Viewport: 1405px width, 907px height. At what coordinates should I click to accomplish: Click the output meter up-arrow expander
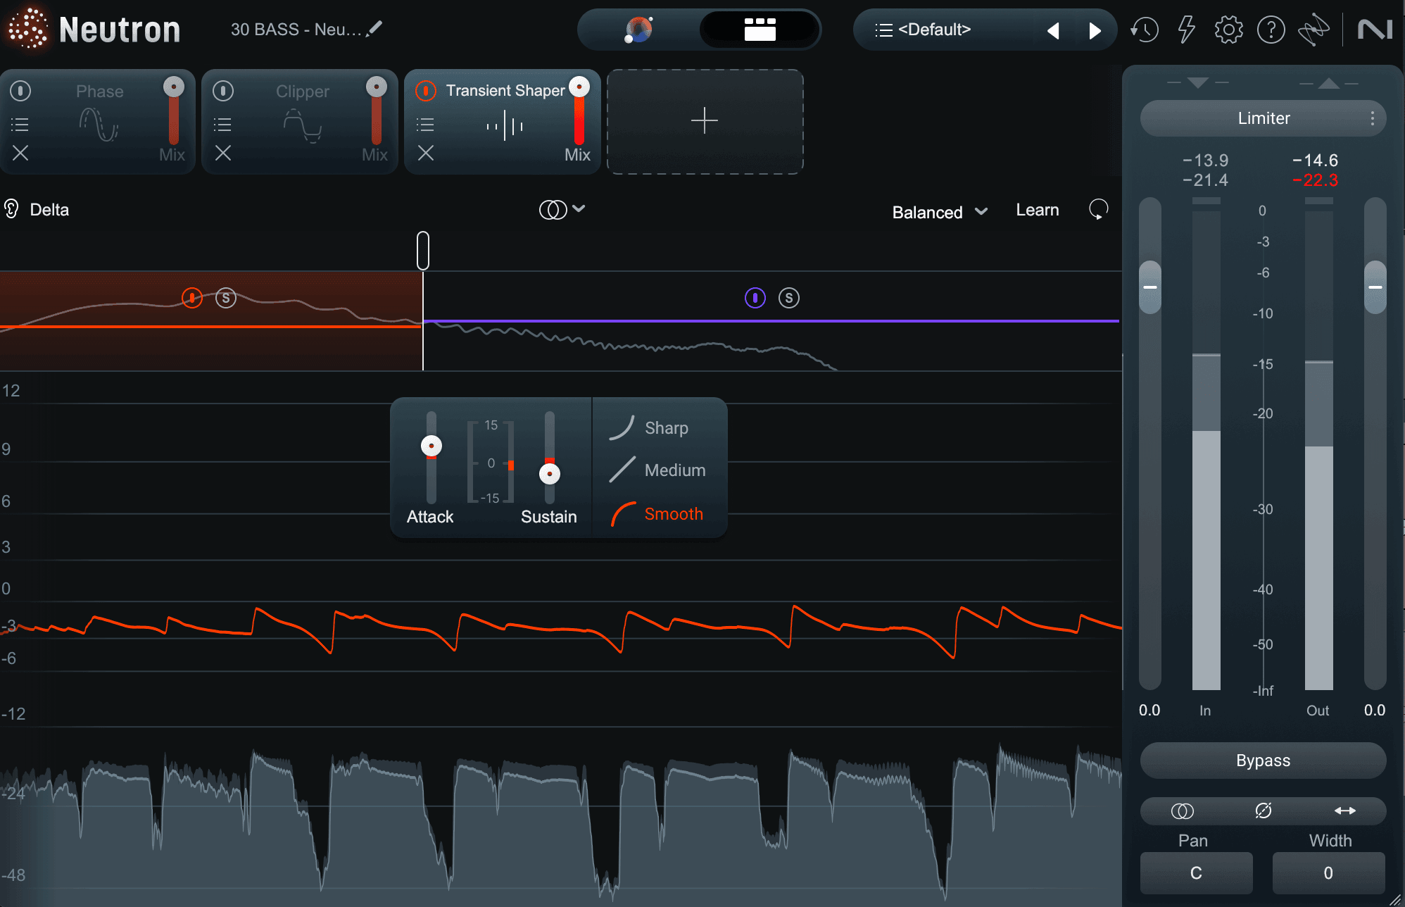[1329, 83]
